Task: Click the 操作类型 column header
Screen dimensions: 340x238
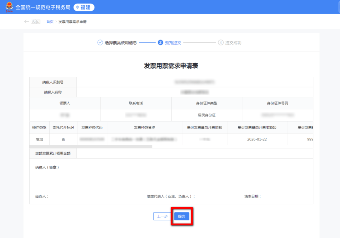Action: click(x=39, y=127)
